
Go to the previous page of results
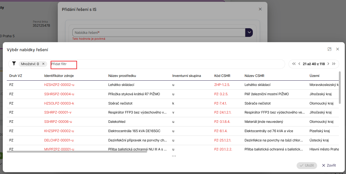299,64
